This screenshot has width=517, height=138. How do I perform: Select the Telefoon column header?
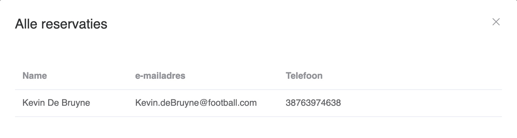click(304, 76)
